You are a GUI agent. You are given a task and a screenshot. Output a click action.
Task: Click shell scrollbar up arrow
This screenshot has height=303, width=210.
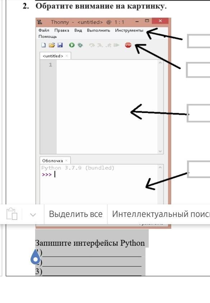click(x=160, y=167)
